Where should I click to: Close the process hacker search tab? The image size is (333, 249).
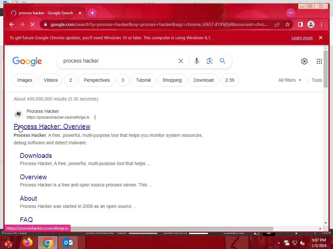click(80, 13)
